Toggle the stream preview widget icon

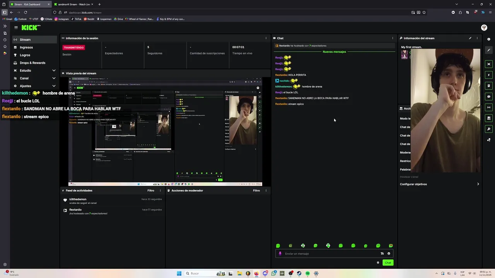tap(489, 64)
